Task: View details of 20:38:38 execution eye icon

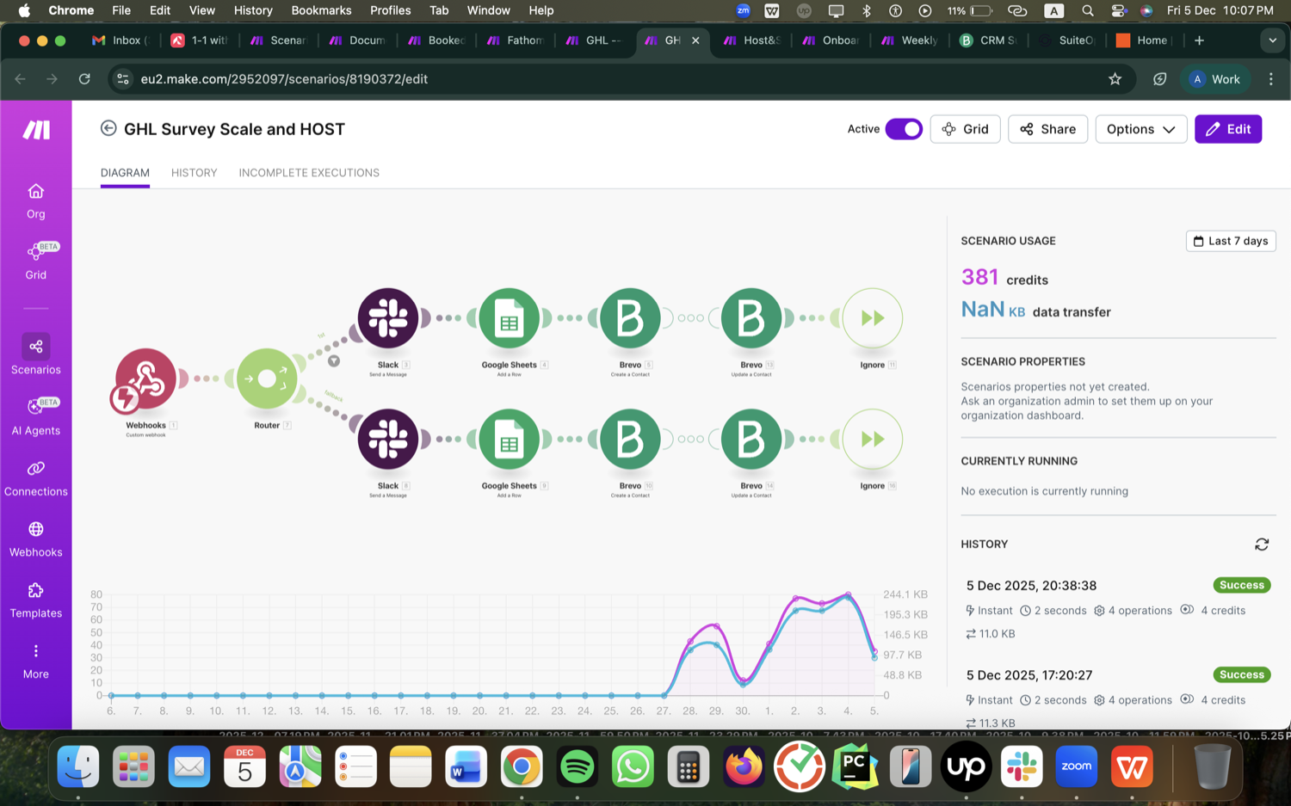Action: 1187,610
